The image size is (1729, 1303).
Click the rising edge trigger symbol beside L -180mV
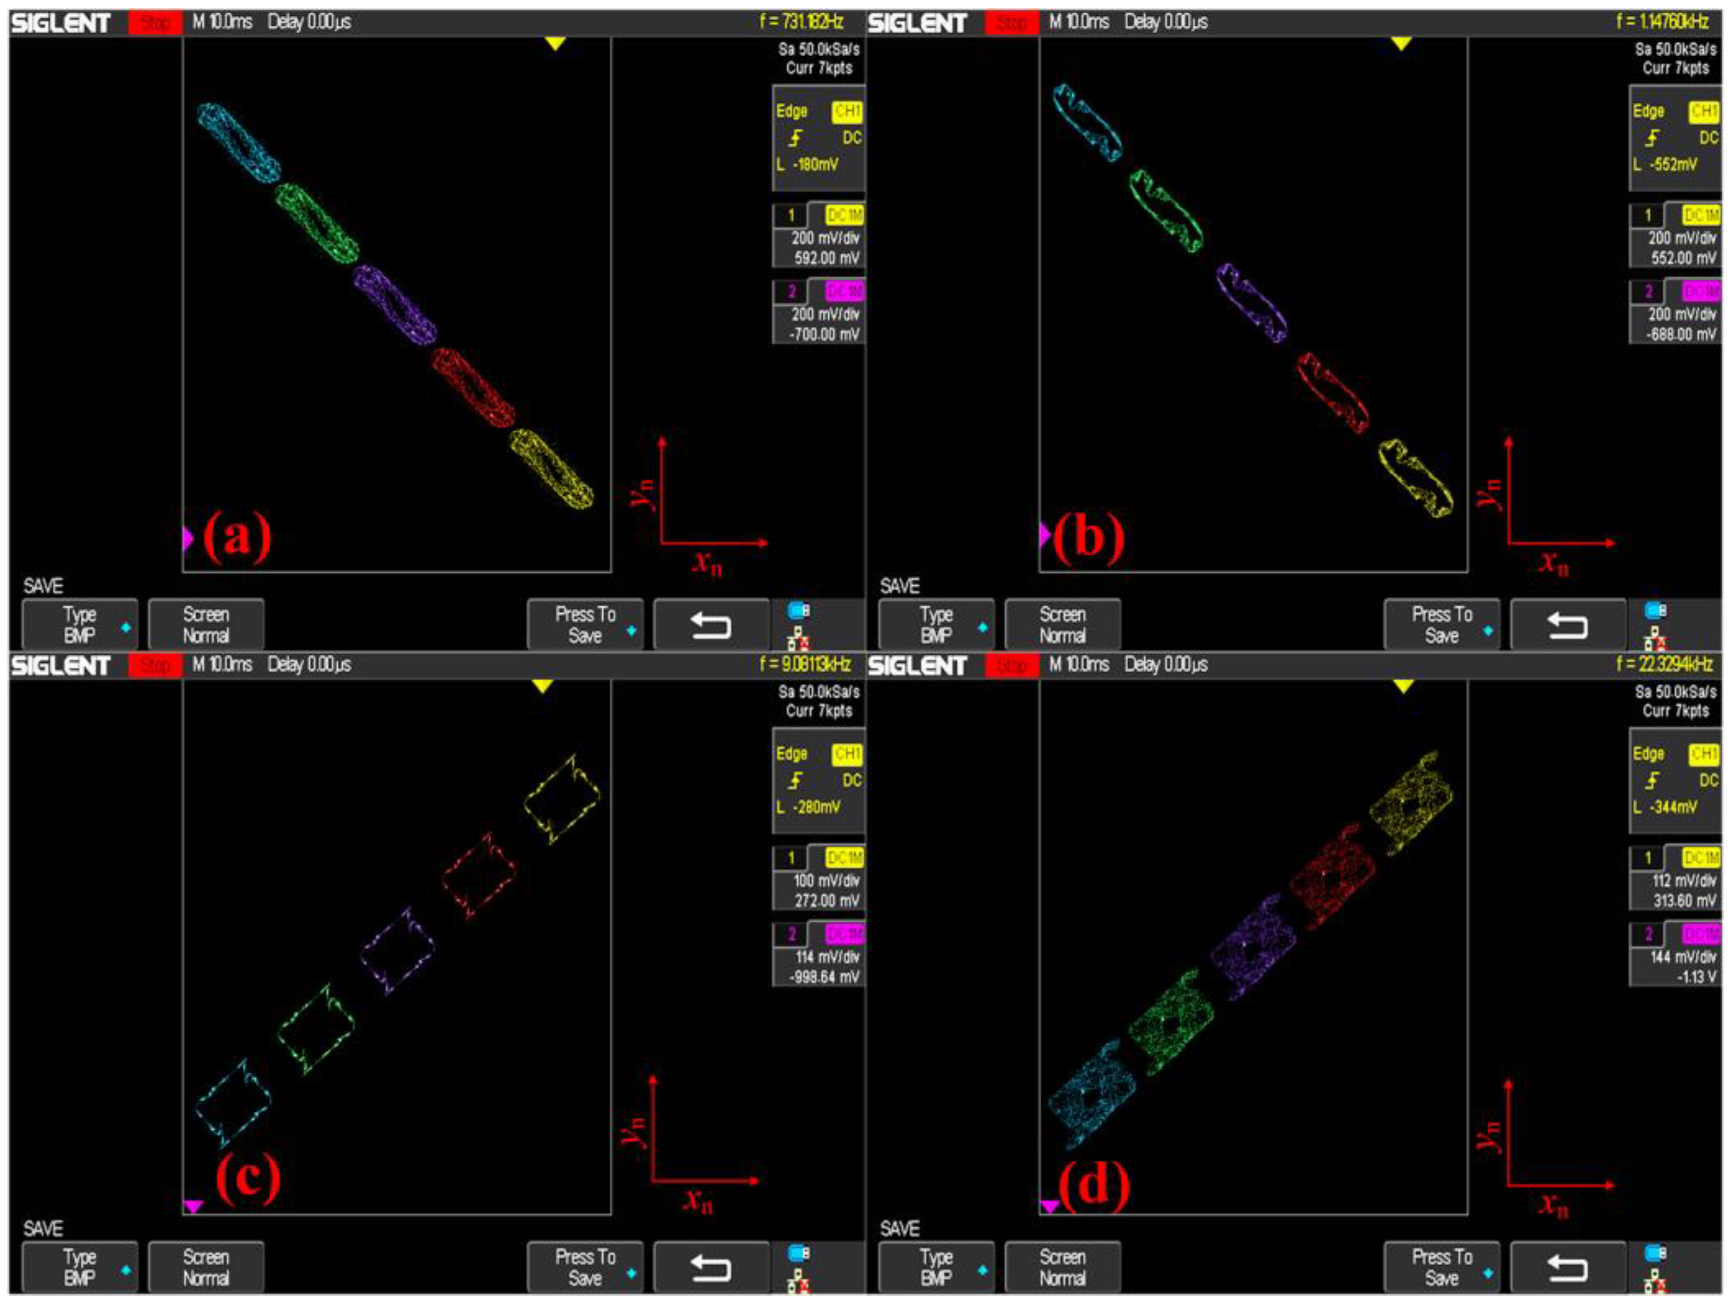pos(795,139)
